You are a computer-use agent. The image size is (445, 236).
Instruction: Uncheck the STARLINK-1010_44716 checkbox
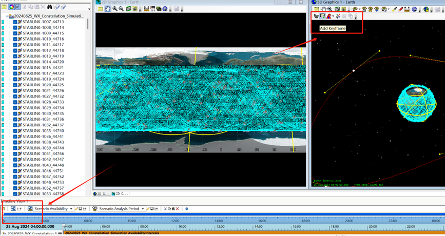click(15, 39)
